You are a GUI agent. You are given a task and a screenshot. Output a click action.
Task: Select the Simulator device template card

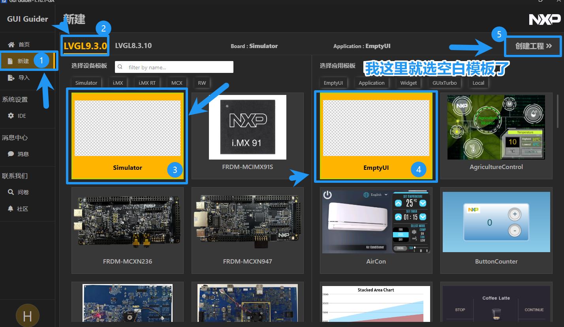tap(128, 136)
